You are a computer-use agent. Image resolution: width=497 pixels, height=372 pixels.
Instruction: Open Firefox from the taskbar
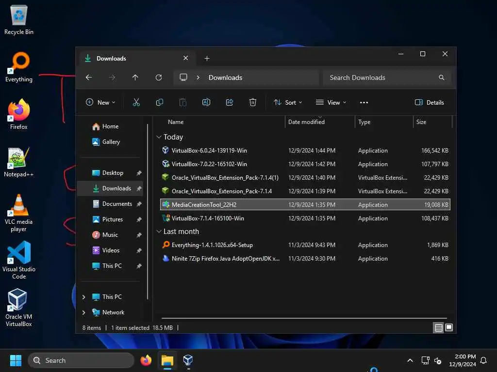[x=146, y=360]
